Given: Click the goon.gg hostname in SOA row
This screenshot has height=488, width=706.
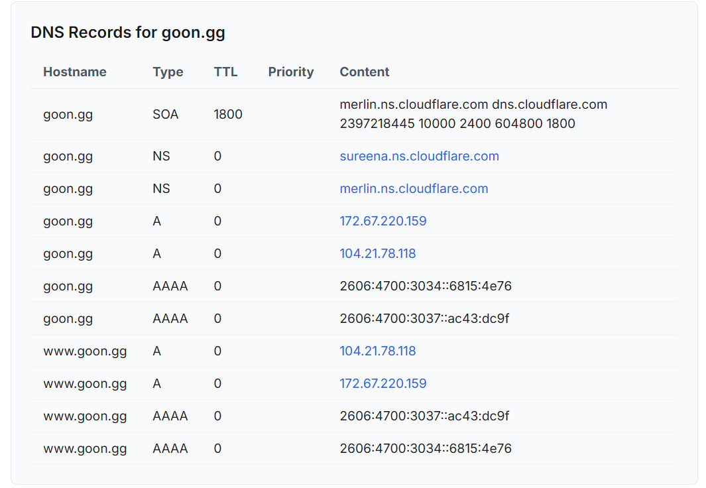Looking at the screenshot, I should (68, 115).
